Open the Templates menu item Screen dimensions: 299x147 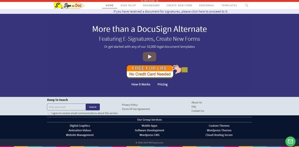pos(229,5)
